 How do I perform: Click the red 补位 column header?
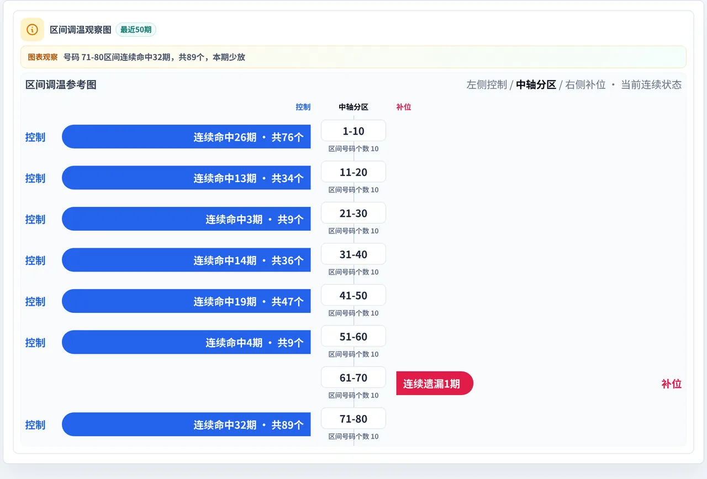pyautogui.click(x=404, y=107)
